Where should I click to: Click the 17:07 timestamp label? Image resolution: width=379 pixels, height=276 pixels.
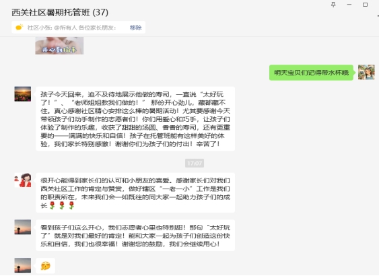coord(195,163)
